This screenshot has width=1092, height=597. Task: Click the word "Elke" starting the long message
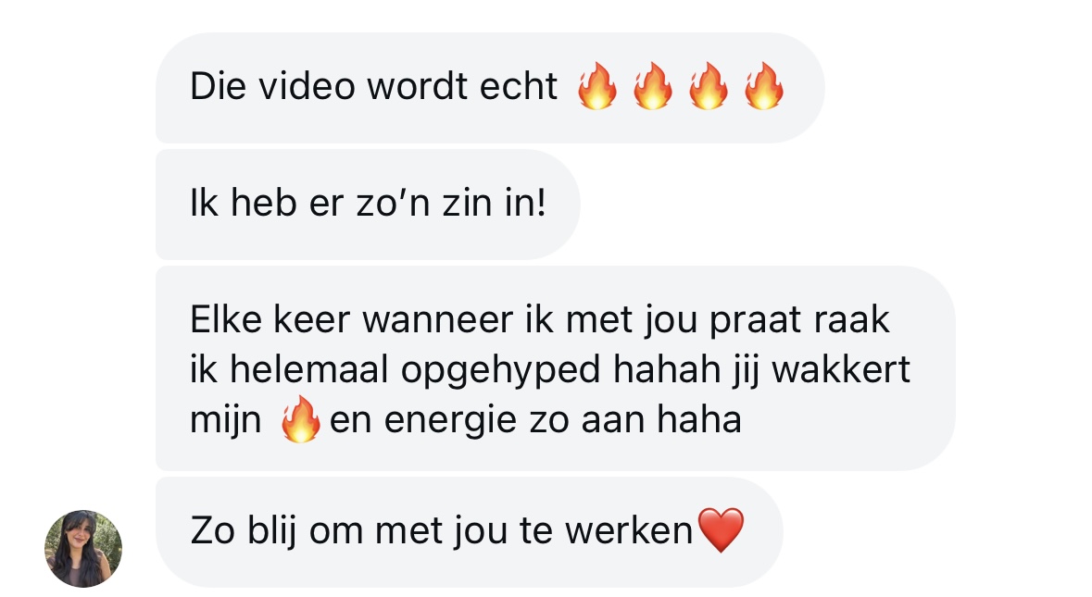226,320
